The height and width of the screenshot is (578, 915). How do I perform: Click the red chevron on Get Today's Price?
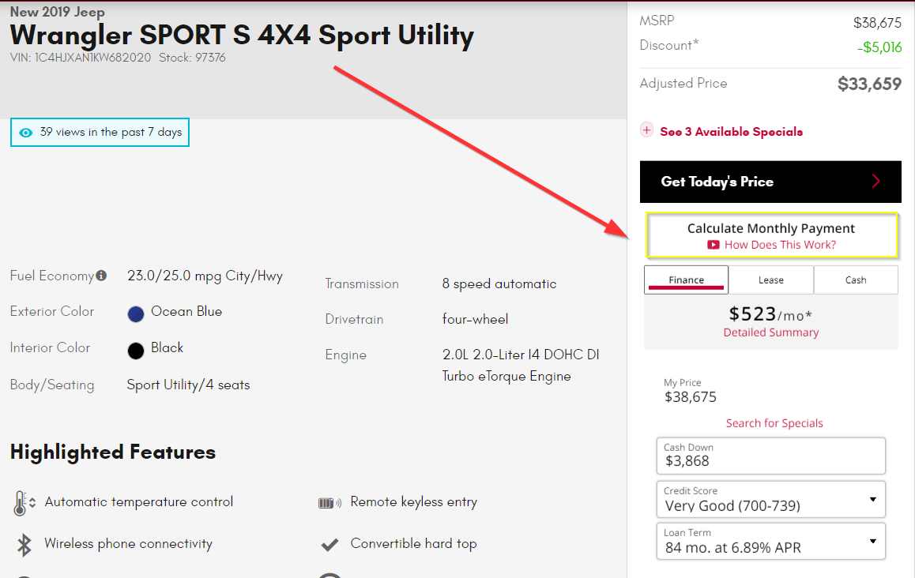point(876,182)
